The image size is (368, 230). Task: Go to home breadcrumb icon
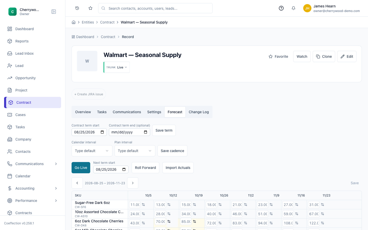point(74,22)
